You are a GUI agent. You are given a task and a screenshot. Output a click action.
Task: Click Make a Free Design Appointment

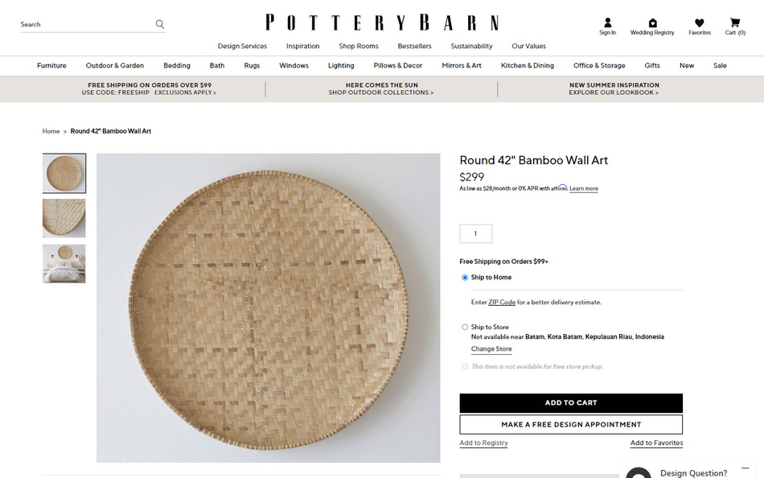[571, 425]
